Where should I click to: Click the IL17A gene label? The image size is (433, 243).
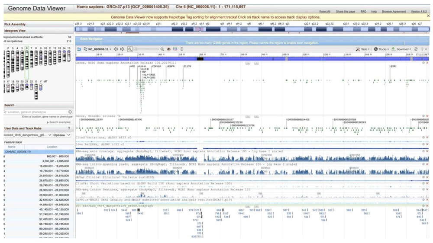click(187, 67)
